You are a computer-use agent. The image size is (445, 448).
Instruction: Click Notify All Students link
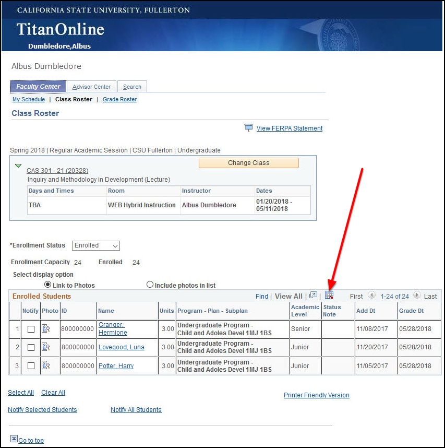click(x=136, y=410)
